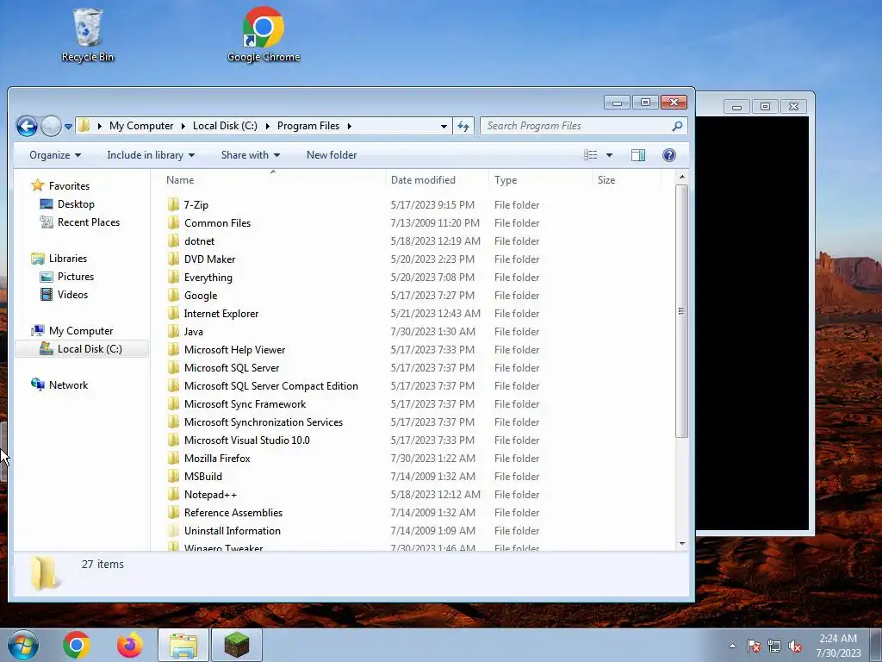This screenshot has height=662, width=882.
Task: Toggle the preview pane
Action: [638, 155]
